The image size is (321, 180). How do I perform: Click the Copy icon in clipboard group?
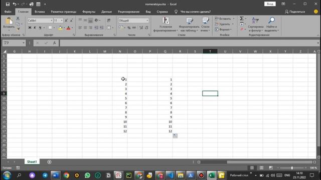[18, 24]
